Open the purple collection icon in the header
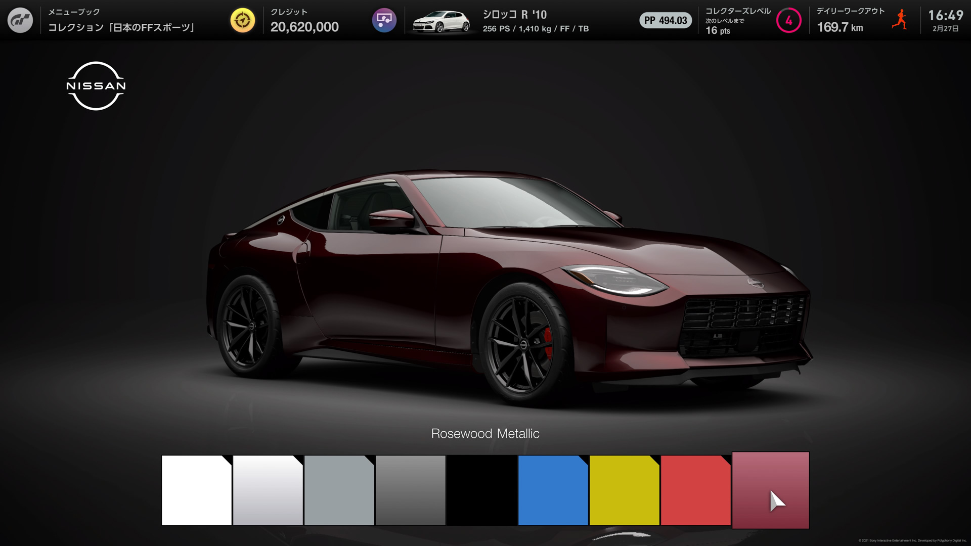 tap(384, 20)
